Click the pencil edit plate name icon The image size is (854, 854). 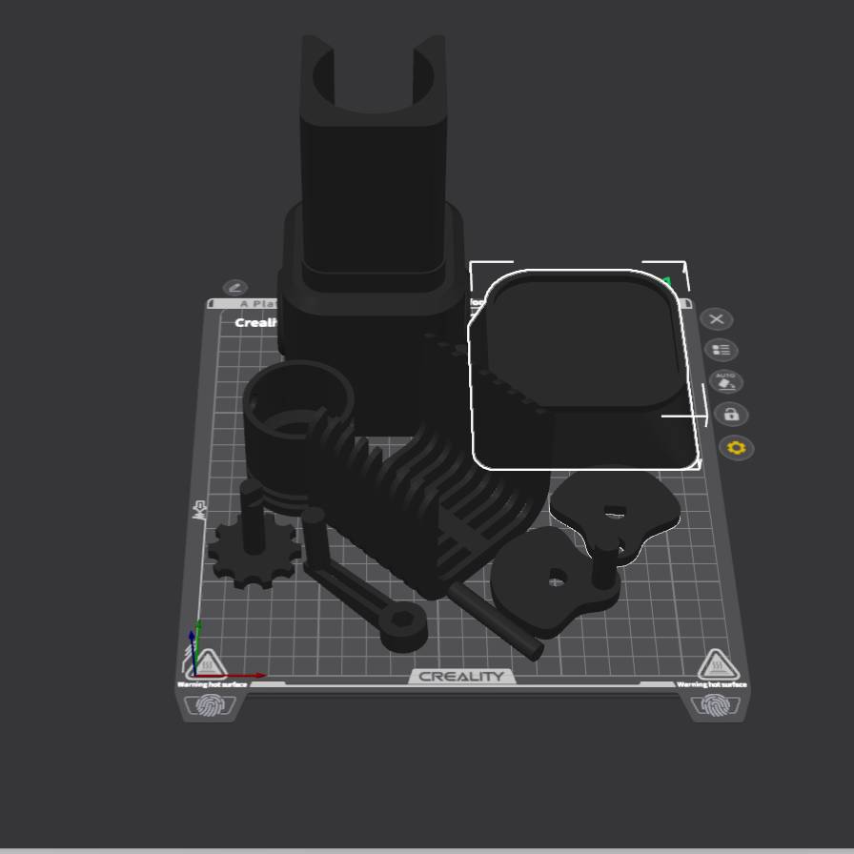pos(234,287)
